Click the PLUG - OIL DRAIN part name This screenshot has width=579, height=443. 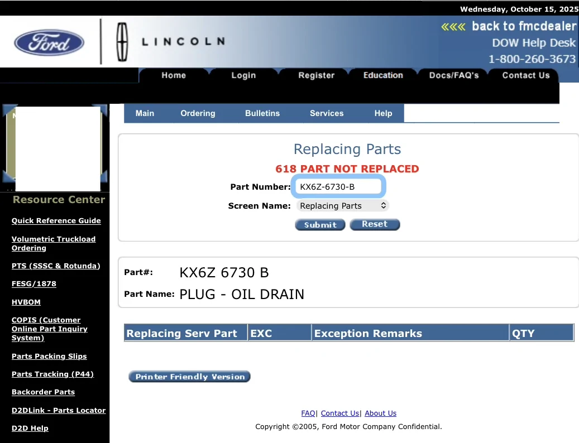tap(242, 295)
